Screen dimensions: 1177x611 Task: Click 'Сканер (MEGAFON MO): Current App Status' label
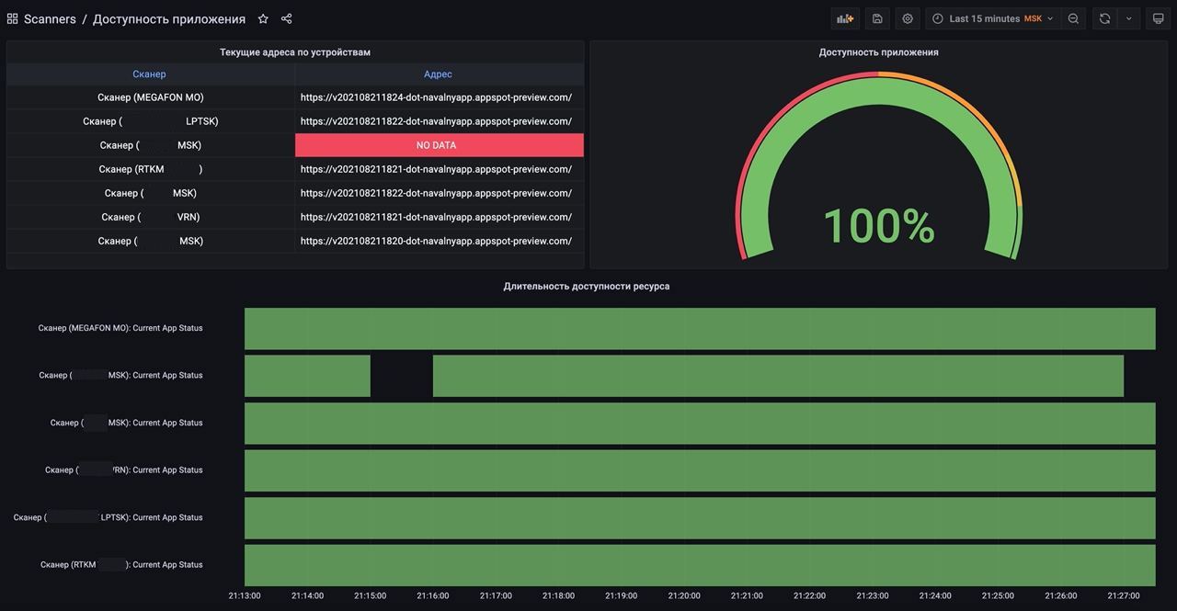[120, 328]
